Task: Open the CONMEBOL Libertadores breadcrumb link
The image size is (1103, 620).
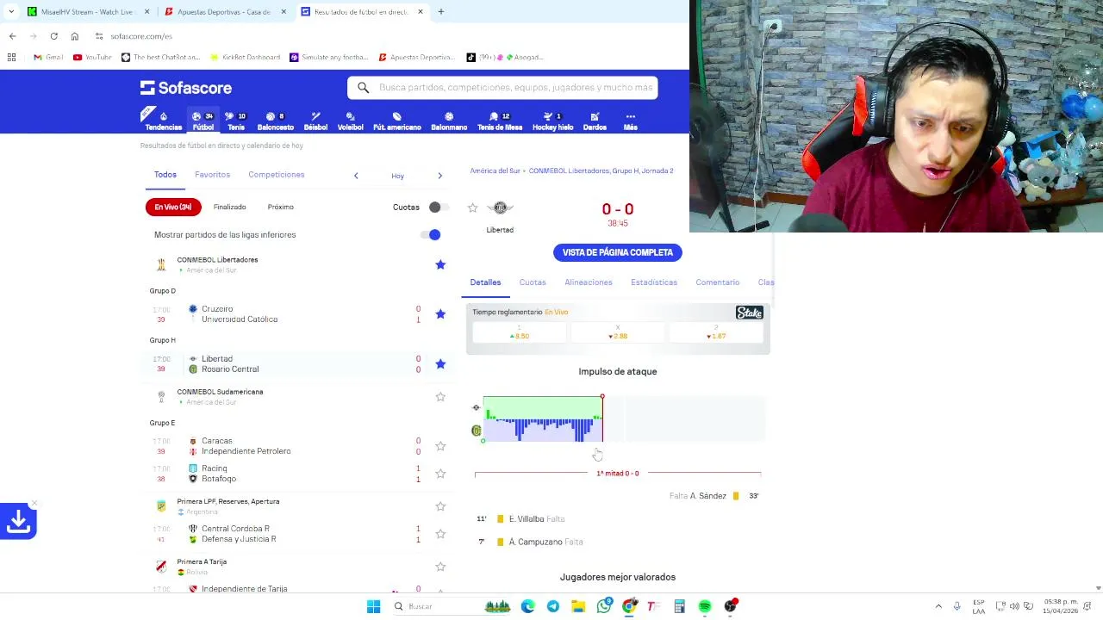Action: click(601, 171)
